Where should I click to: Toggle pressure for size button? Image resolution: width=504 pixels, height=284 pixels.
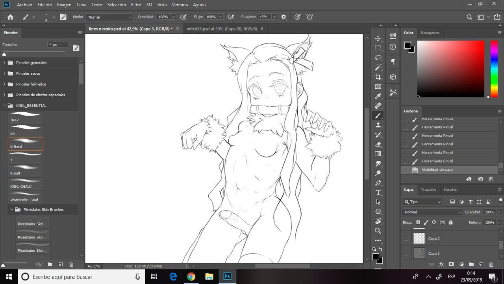pyautogui.click(x=298, y=17)
